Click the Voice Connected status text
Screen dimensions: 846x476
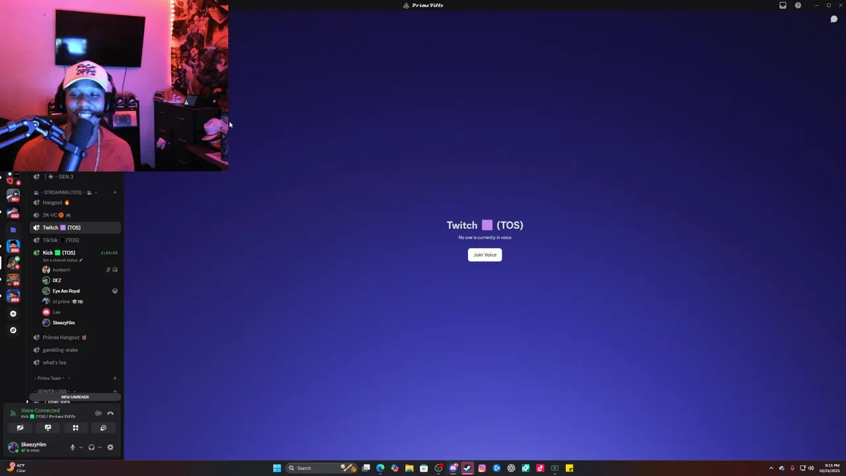(x=40, y=411)
